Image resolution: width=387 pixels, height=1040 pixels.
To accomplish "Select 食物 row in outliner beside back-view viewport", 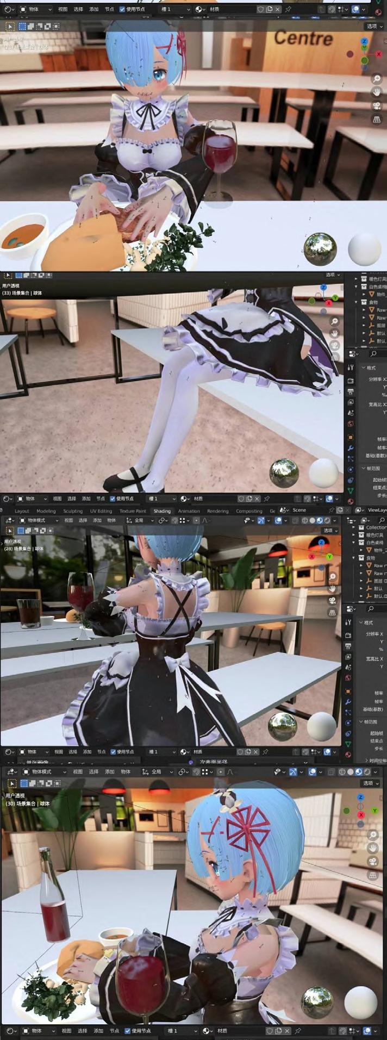I will (372, 558).
